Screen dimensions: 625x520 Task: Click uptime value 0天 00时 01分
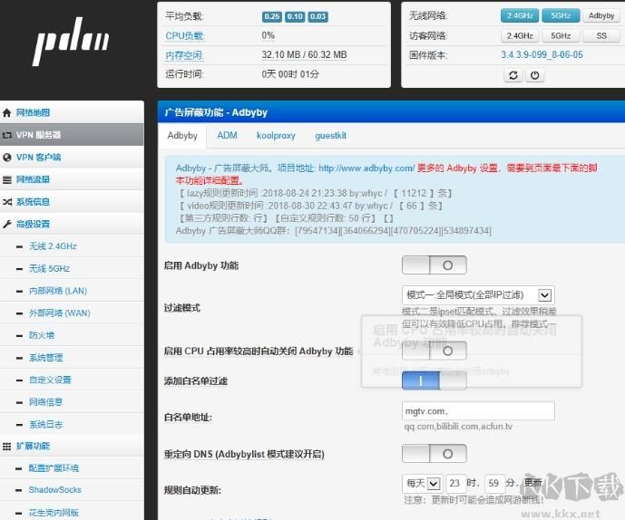290,74
